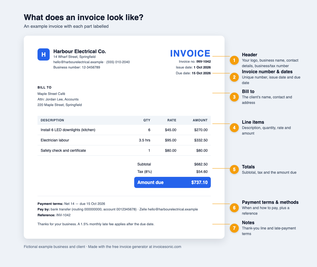Viewport: 317px width, 267px height.
Task: Click the footer line mentioning invoicesonic.com
Action: coord(102,247)
